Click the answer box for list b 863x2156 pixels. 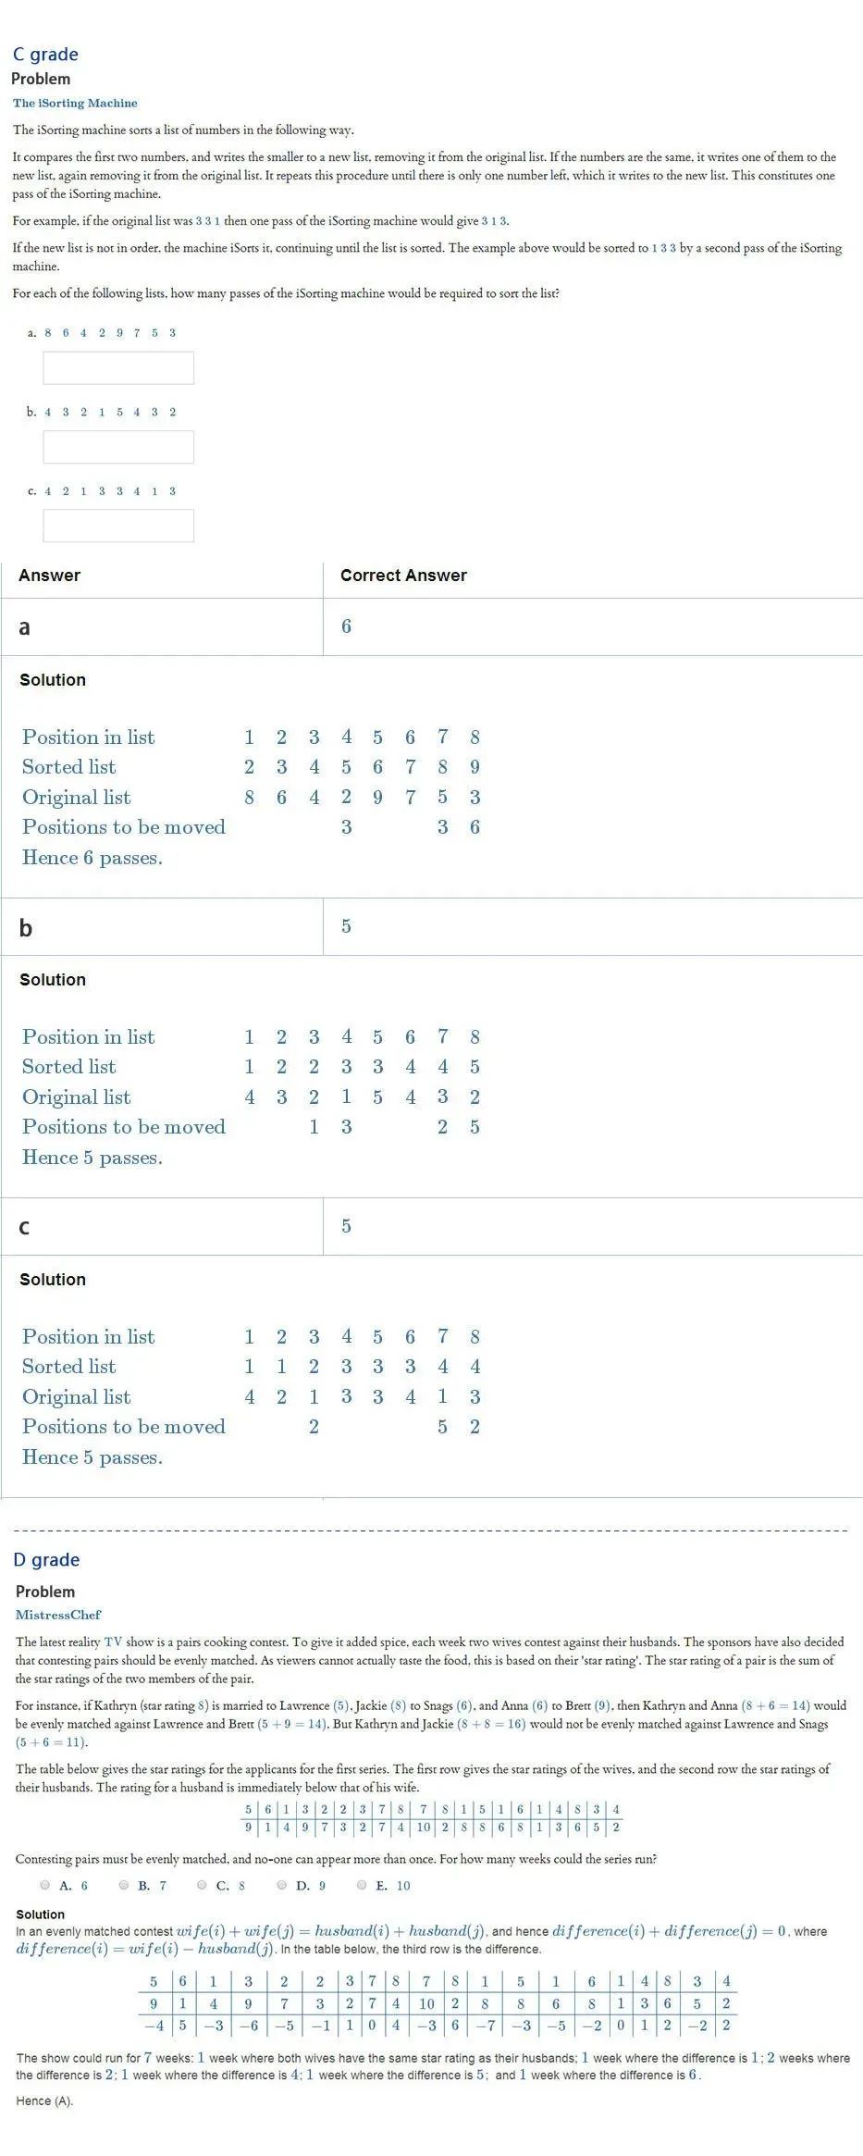[118, 447]
